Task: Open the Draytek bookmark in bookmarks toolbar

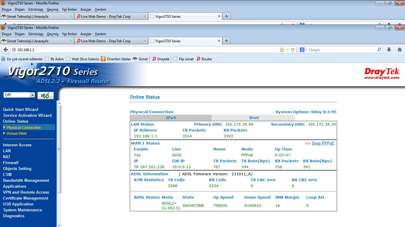Action: click(161, 59)
